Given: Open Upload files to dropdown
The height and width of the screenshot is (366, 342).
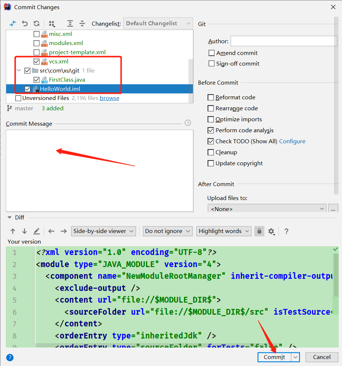Looking at the screenshot, I should click(267, 208).
